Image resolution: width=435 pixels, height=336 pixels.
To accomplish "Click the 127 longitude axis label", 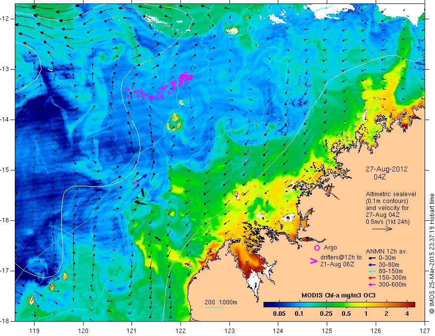I will coord(425,331).
